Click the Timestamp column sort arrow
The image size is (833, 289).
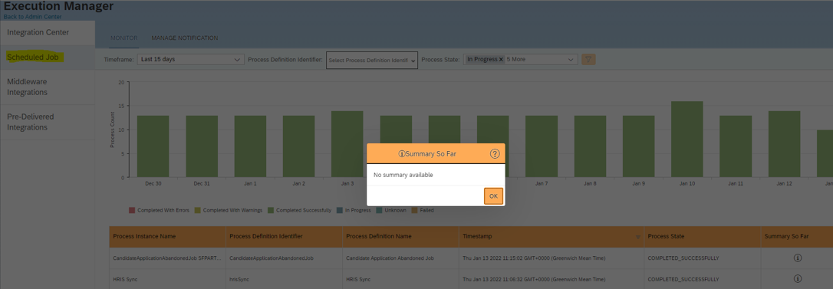pyautogui.click(x=638, y=237)
